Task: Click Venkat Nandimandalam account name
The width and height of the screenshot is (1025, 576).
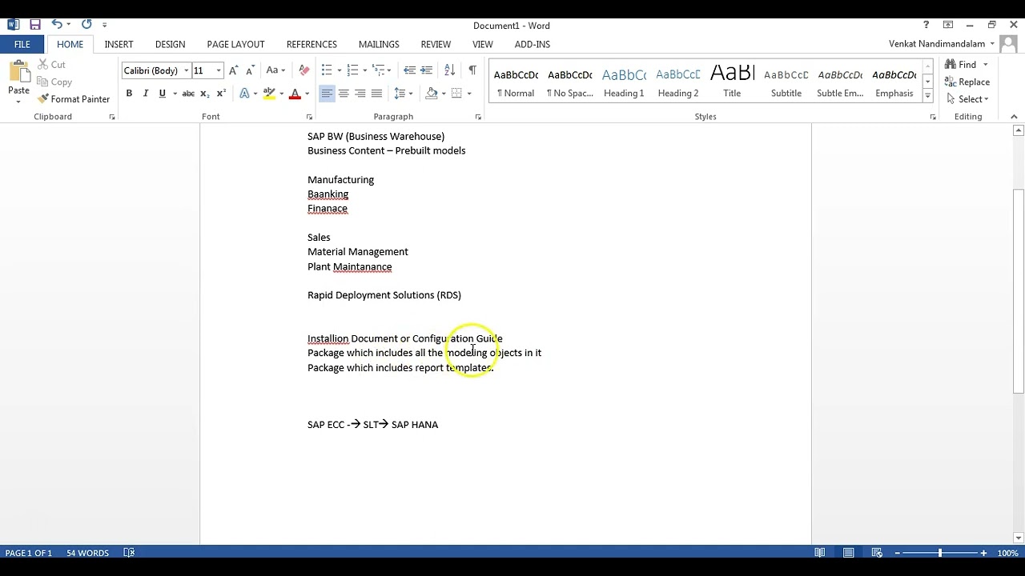Action: tap(937, 44)
